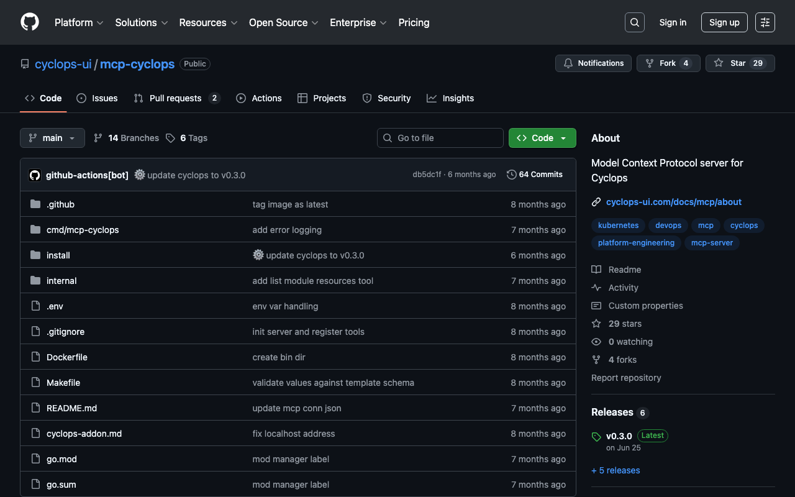Select the kubernetes topic tag

click(x=618, y=226)
